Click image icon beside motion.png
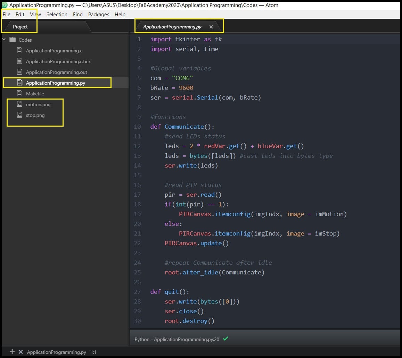This screenshot has height=358, width=402. pyautogui.click(x=19, y=104)
